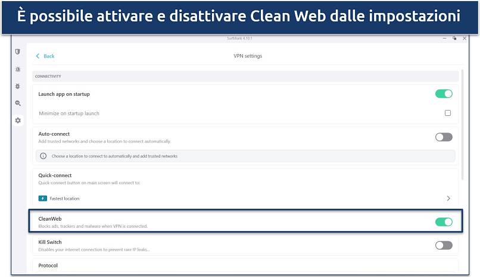
Task: Click the 'Choose a location to connect' hint text
Action: [113, 156]
